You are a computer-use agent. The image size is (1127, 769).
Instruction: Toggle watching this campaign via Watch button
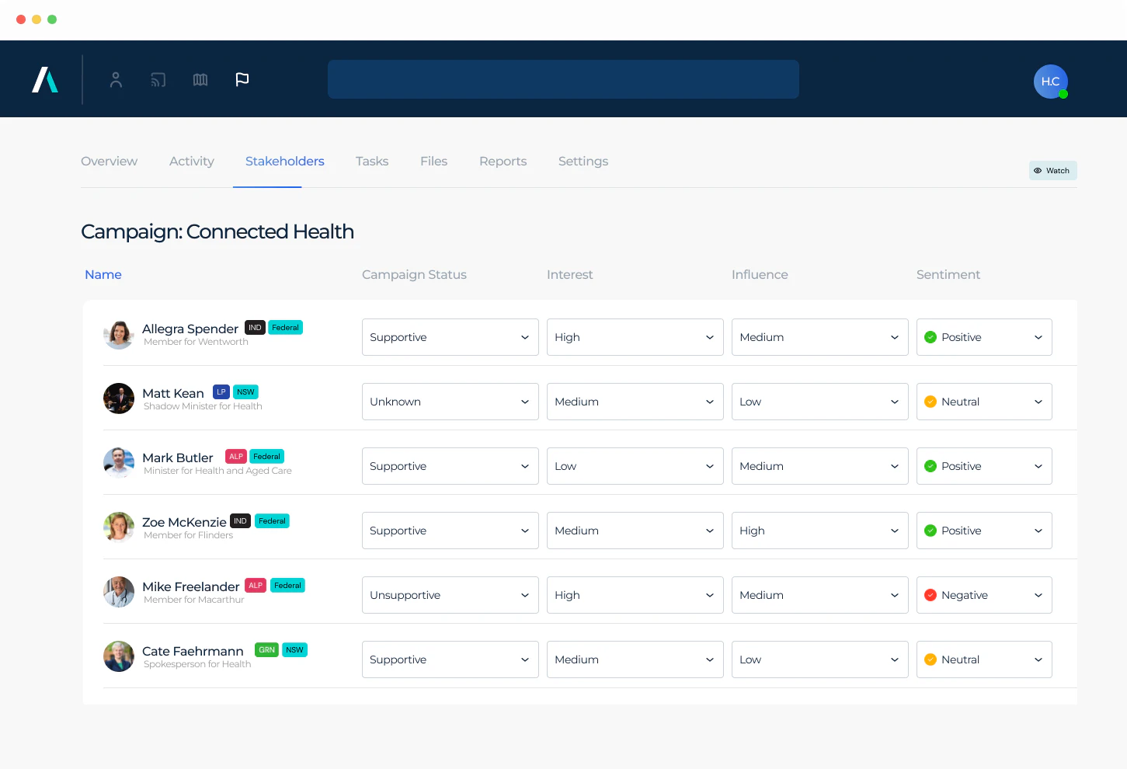click(x=1052, y=170)
